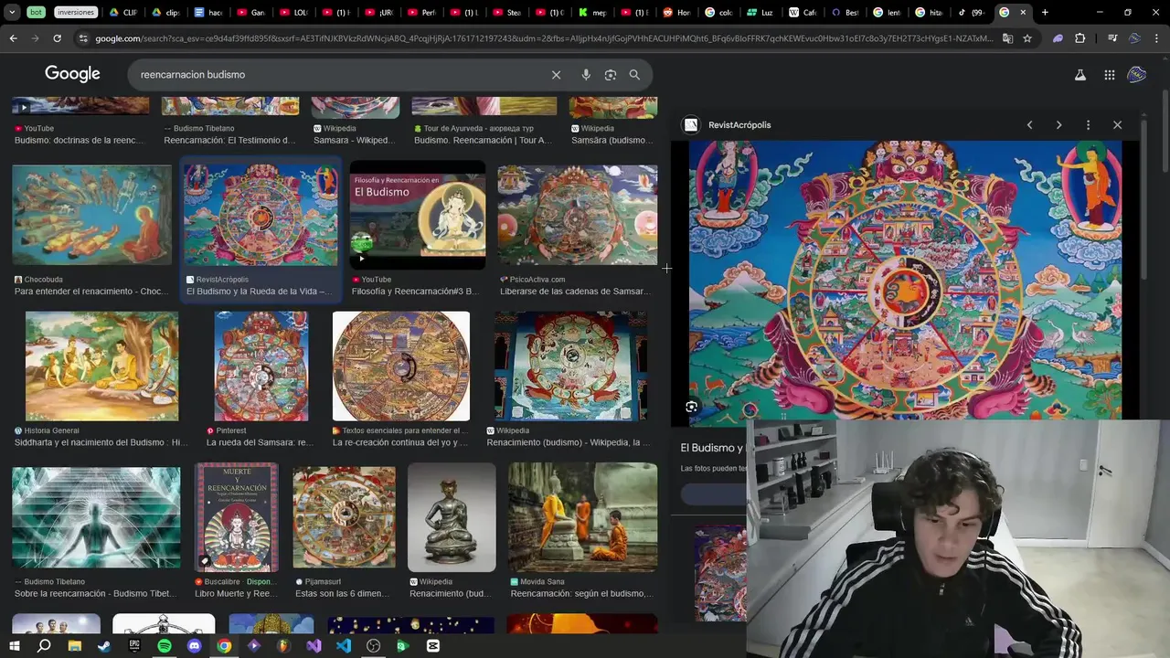Open Visual Studio purple icon in taskbar
The width and height of the screenshot is (1170, 658).
click(314, 646)
